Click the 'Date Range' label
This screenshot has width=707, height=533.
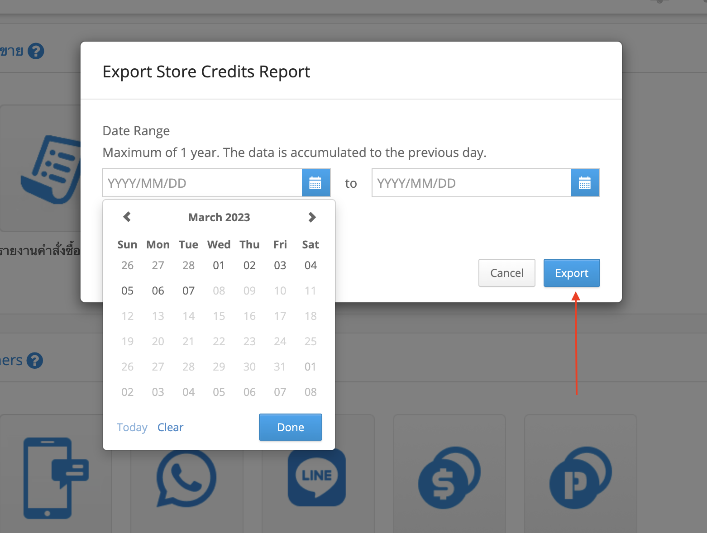click(136, 131)
